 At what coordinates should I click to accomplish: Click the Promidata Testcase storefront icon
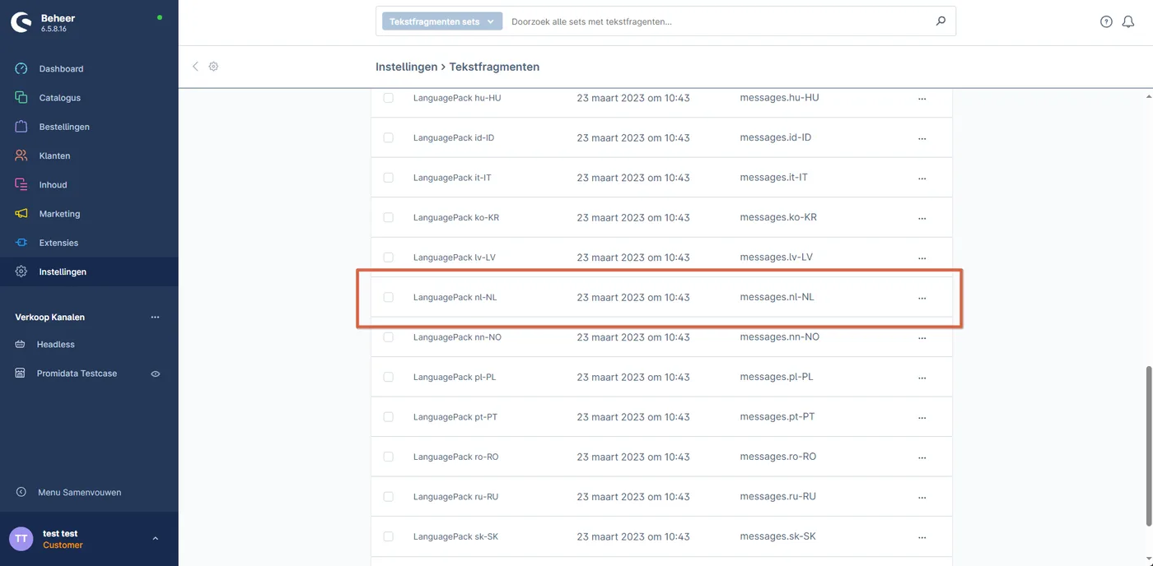[21, 373]
